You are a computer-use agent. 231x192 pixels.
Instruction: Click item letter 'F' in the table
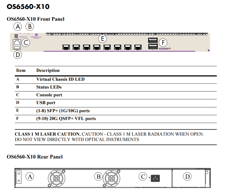tap(17, 118)
